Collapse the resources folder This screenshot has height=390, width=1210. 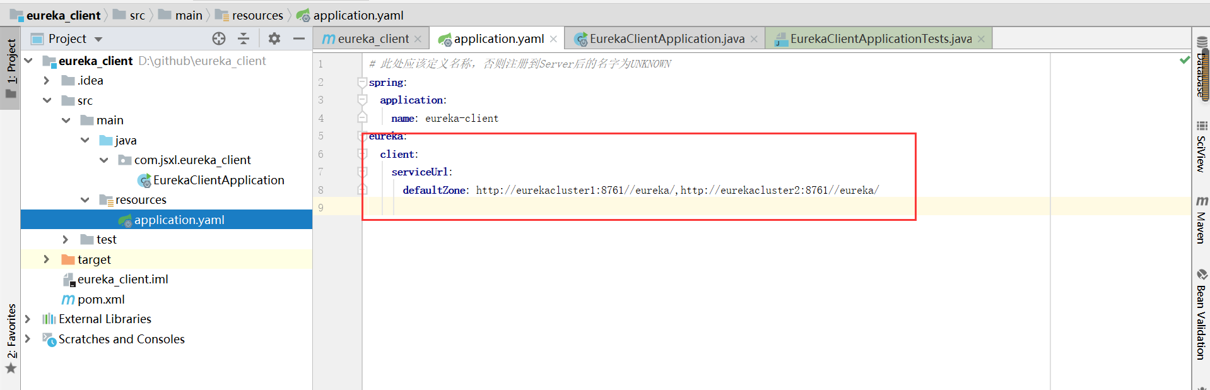pyautogui.click(x=85, y=199)
